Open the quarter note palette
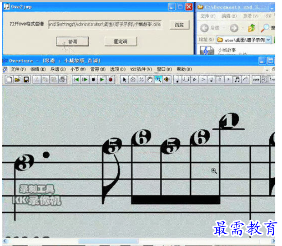The height and width of the screenshot is (246, 282). coord(178,80)
